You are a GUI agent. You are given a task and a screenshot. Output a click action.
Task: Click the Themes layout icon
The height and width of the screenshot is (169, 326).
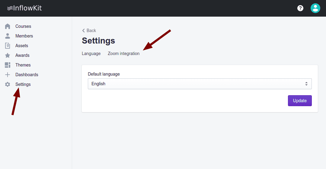8,65
